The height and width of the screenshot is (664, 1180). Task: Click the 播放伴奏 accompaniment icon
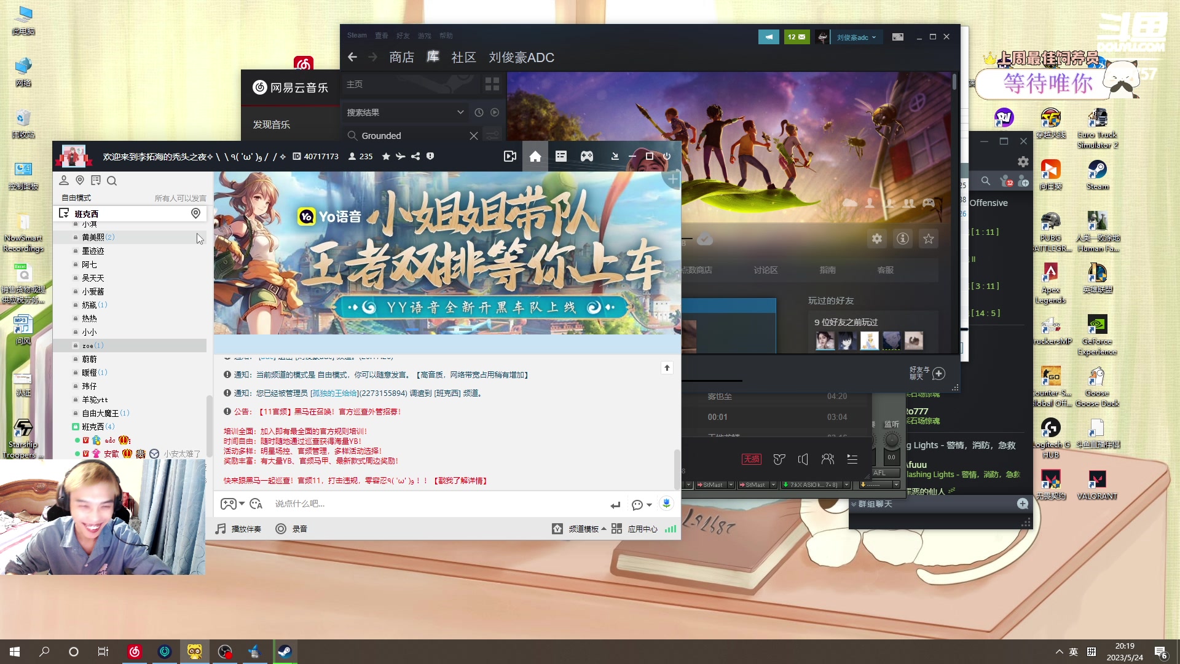(x=219, y=528)
